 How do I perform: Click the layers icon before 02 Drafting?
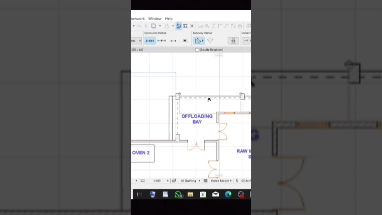pos(174,181)
